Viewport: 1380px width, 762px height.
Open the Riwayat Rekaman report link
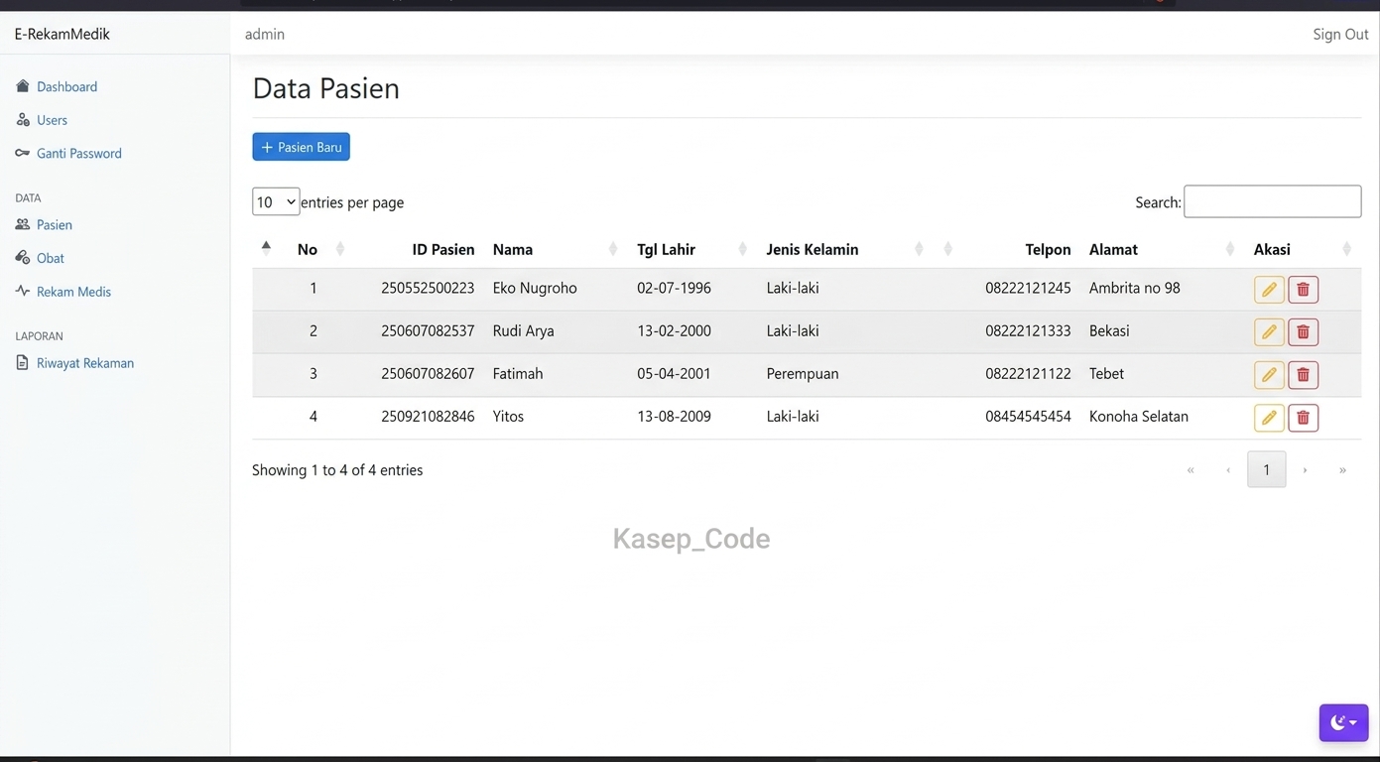tap(85, 363)
